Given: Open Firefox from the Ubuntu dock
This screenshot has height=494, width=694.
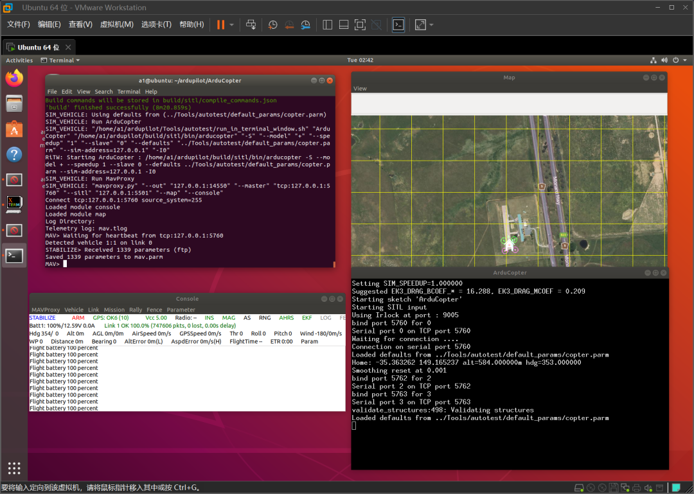Looking at the screenshot, I should (14, 78).
